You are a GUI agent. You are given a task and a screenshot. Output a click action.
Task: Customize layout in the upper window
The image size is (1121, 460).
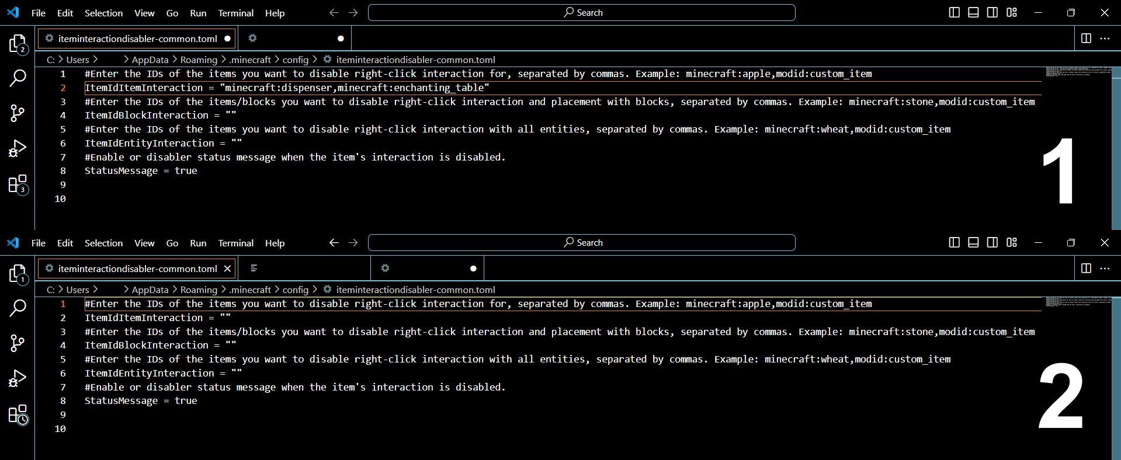[x=1012, y=12]
